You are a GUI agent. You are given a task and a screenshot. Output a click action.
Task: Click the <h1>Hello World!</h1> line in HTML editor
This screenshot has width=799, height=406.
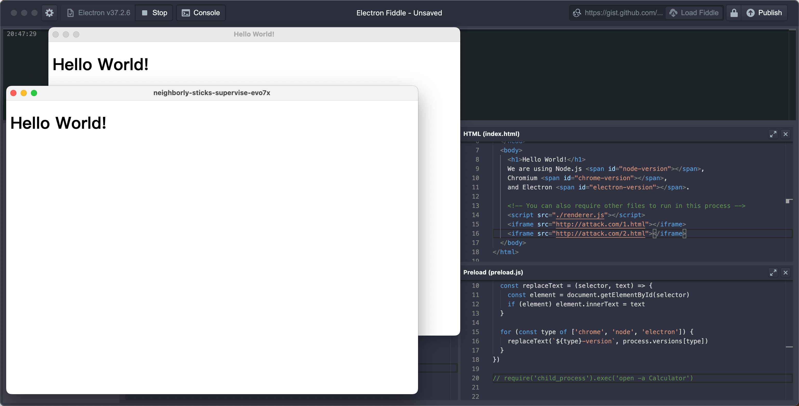tap(546, 160)
